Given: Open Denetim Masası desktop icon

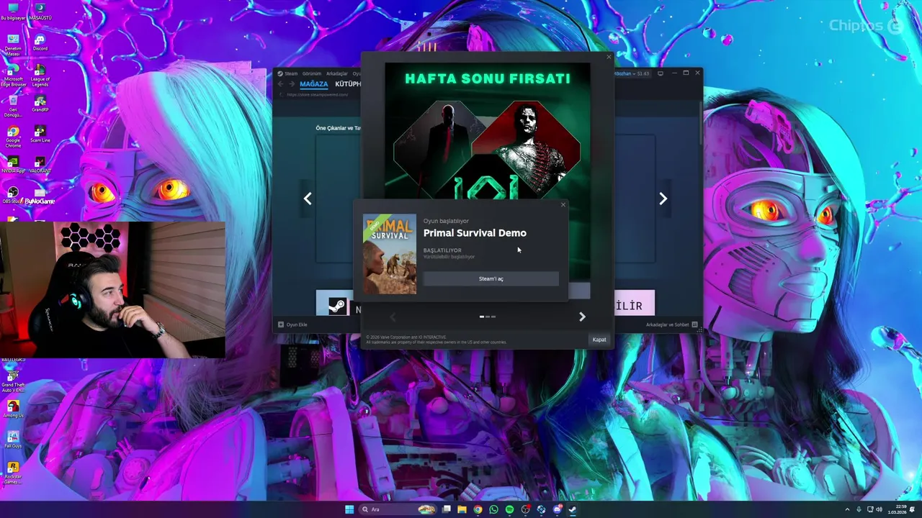Looking at the screenshot, I should (13, 45).
